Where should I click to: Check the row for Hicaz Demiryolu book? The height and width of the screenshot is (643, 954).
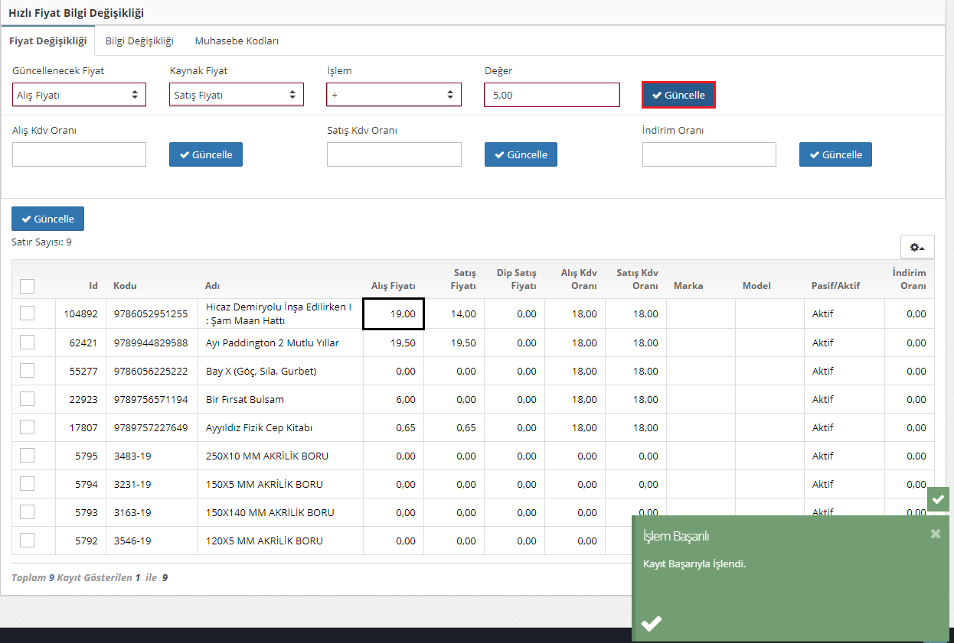point(28,313)
